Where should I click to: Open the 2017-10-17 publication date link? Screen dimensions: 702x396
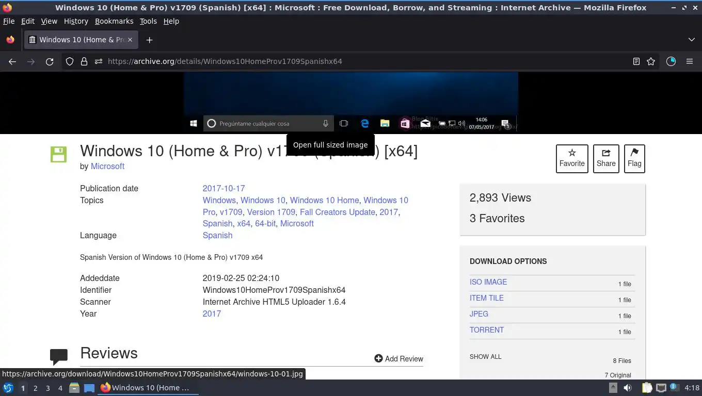[224, 188]
